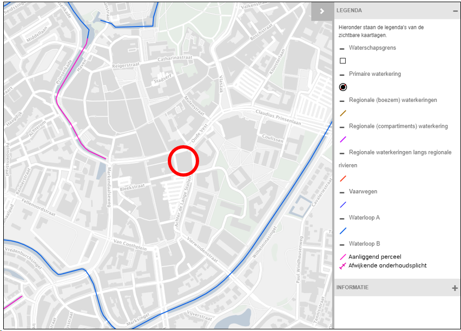The image size is (461, 331).
Task: Click the Primaire waterkering legend entry
Action: click(x=375, y=74)
